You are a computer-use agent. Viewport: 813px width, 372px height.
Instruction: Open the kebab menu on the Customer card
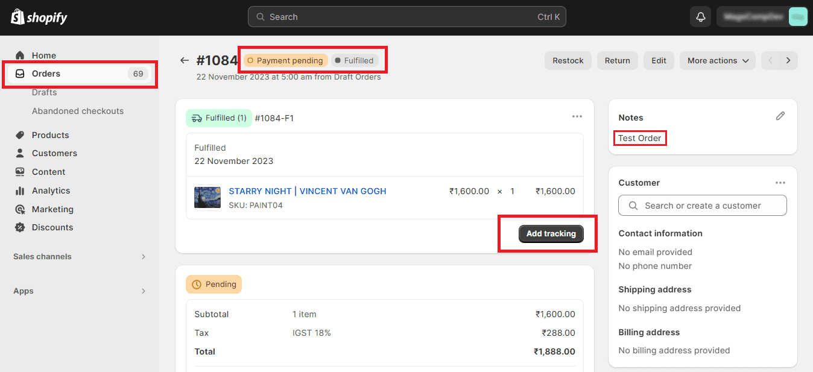click(x=780, y=182)
